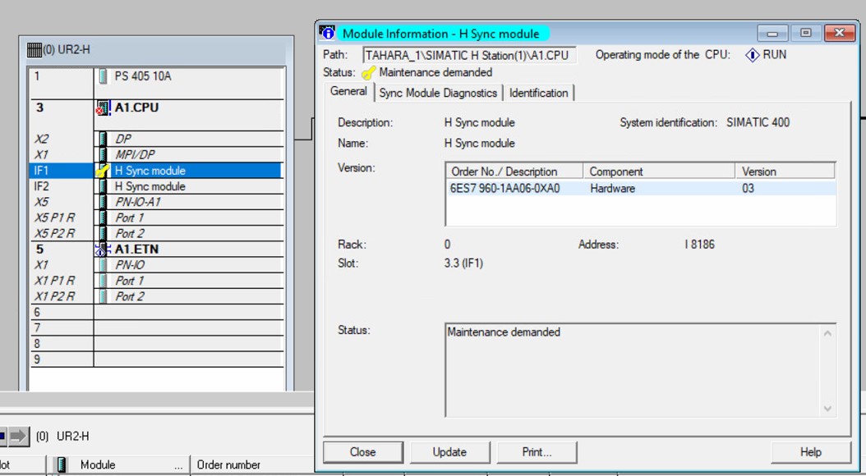Click the A1.ETN network module icon

(x=103, y=249)
